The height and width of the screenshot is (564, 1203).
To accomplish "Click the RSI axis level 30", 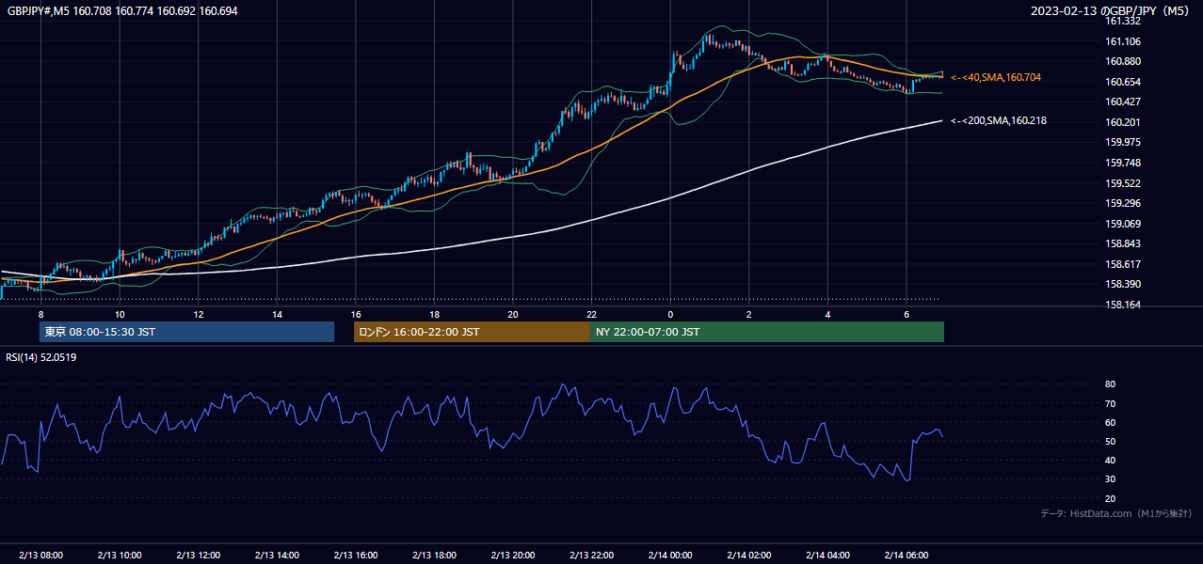I will click(1111, 479).
